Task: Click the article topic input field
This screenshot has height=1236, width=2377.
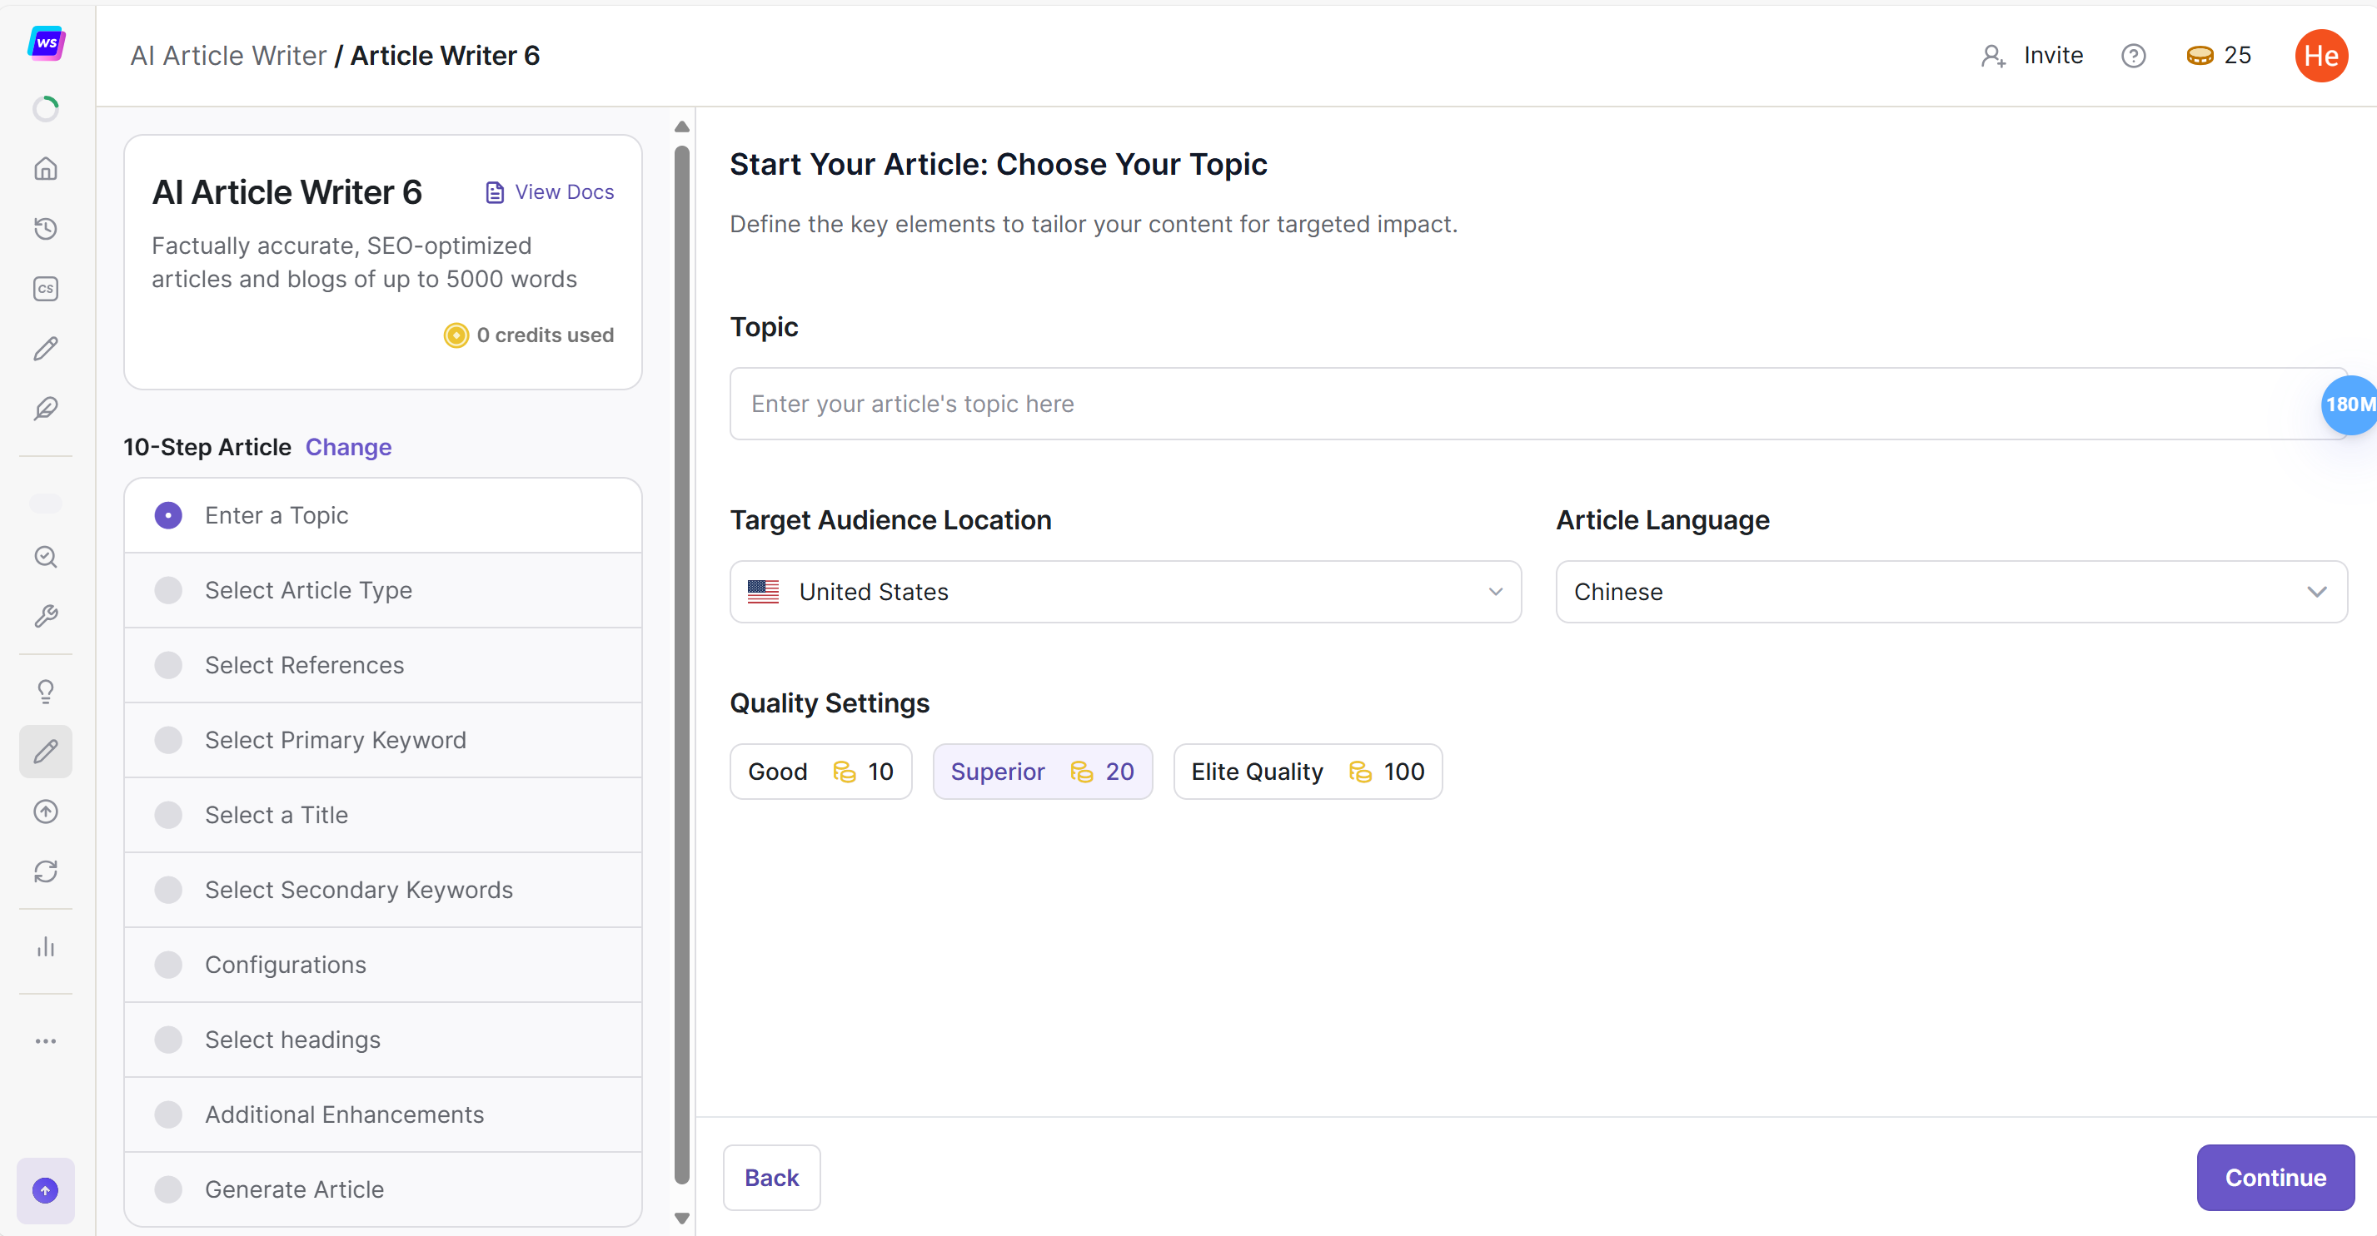Action: pos(1522,404)
